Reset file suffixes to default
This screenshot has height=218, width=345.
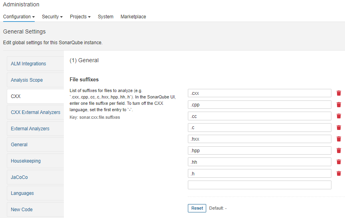click(x=197, y=208)
